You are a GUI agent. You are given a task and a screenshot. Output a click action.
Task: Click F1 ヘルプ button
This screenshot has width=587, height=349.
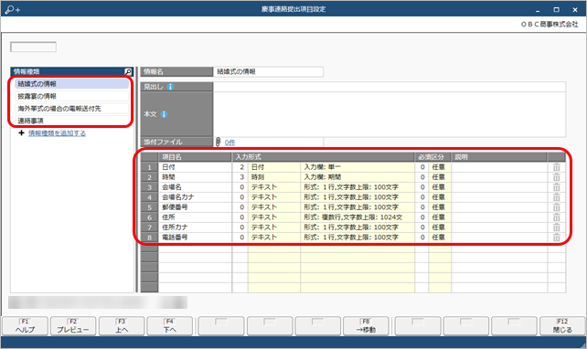pos(25,326)
